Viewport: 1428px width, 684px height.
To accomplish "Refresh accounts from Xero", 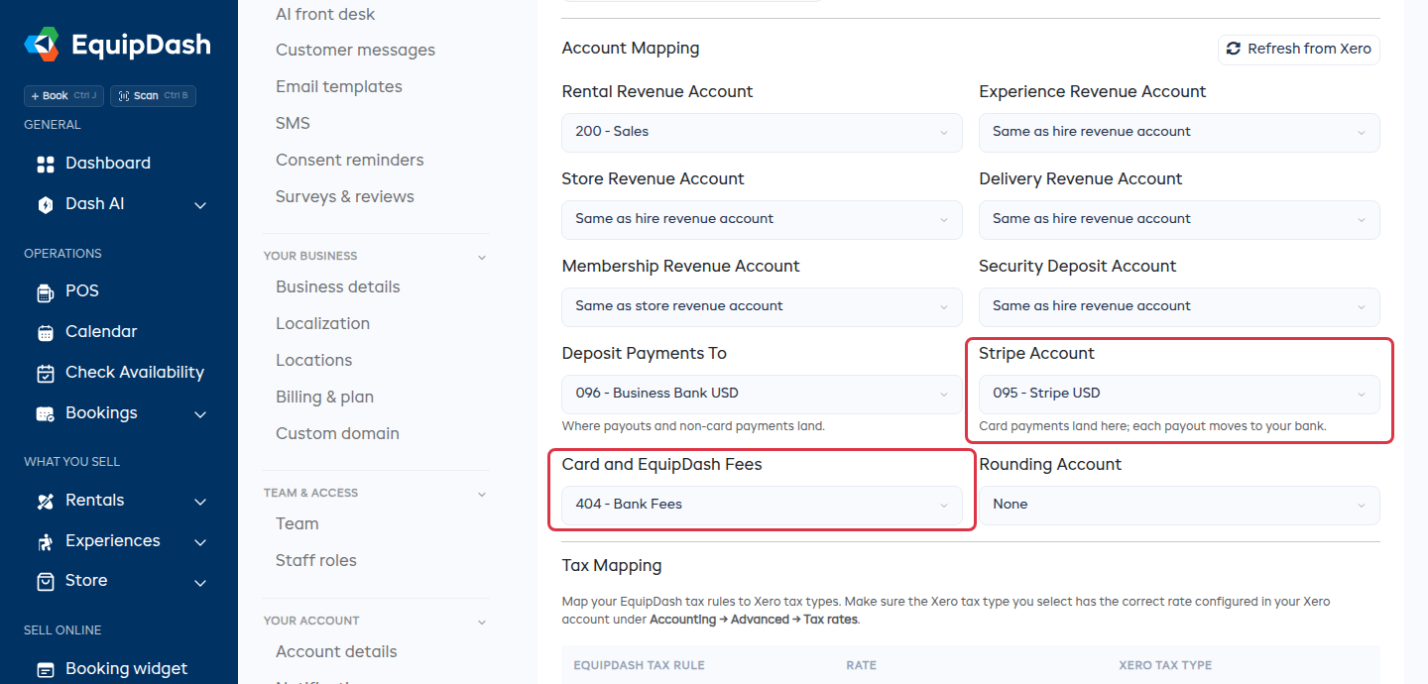I will (1298, 49).
